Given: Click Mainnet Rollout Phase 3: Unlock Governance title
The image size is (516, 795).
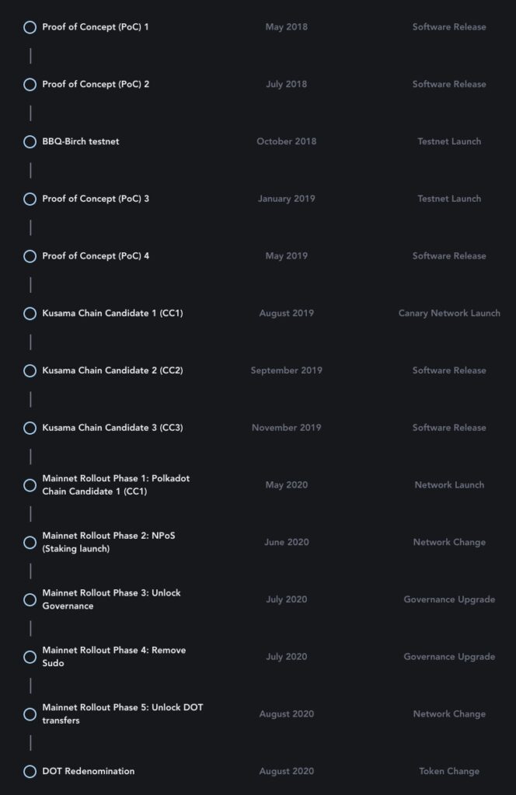Looking at the screenshot, I should [x=111, y=599].
